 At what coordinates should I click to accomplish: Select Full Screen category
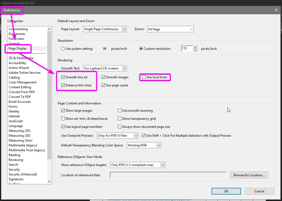16,39
